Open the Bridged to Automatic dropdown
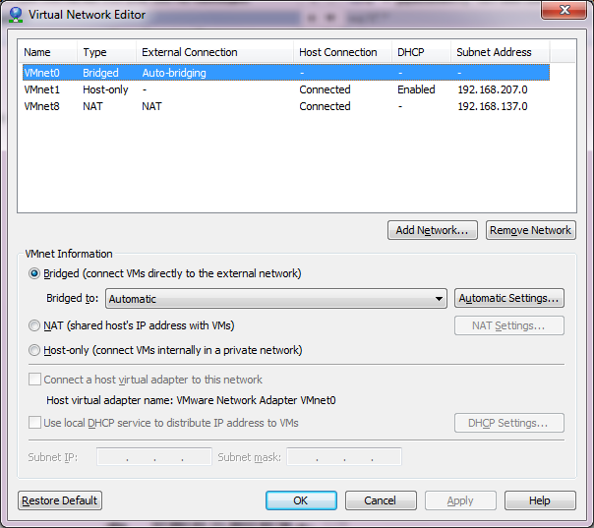The image size is (594, 528). point(276,299)
